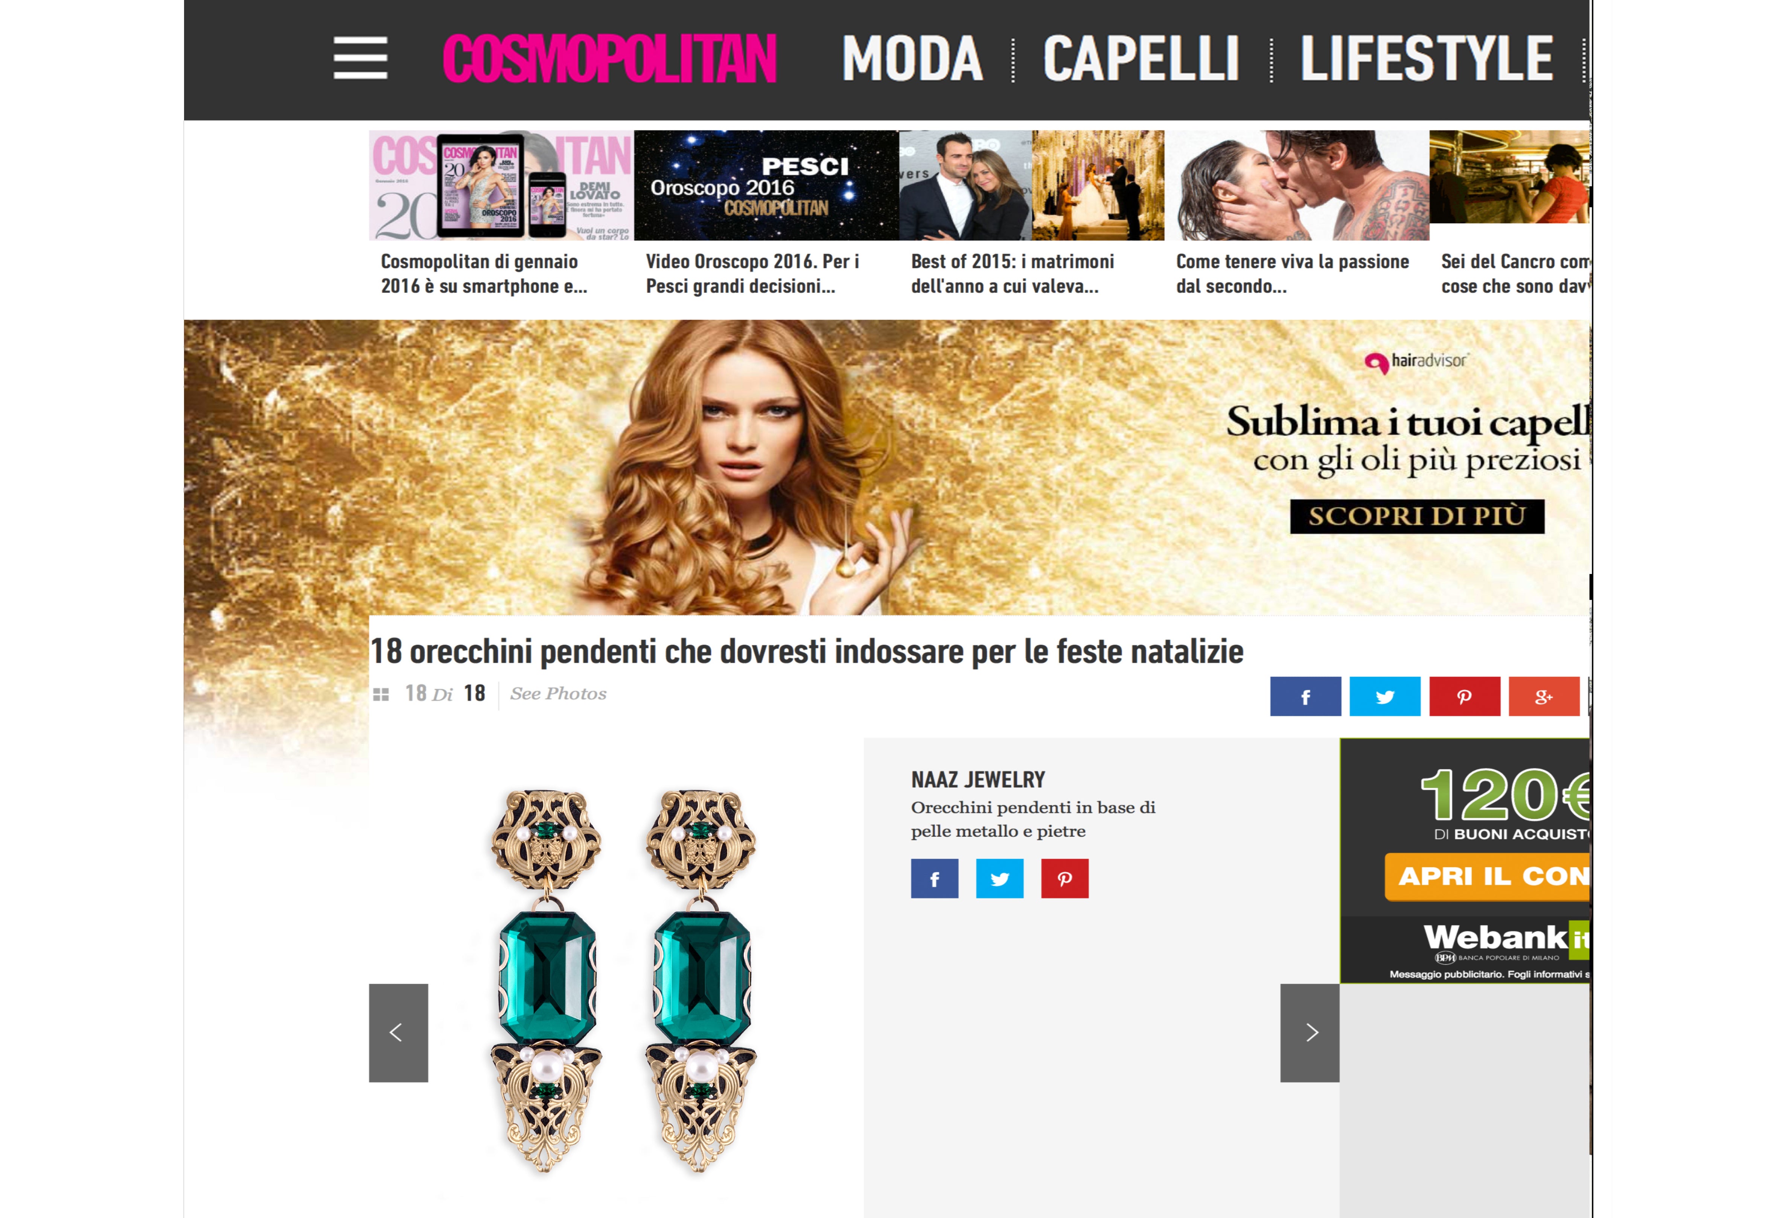This screenshot has width=1765, height=1218.
Task: Advance to next gallery photo
Action: (x=1310, y=1032)
